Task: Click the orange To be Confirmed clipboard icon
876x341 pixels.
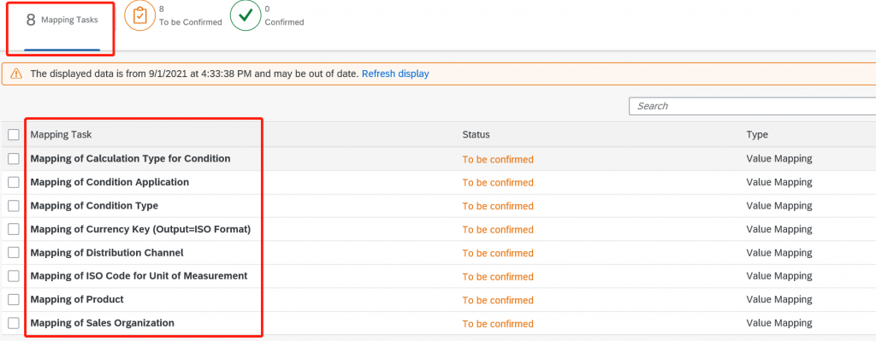Action: click(x=139, y=16)
